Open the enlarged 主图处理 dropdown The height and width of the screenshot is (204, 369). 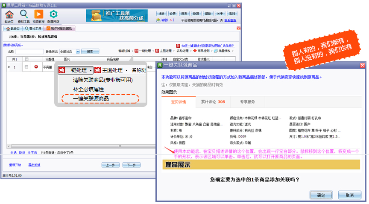coord(111,70)
